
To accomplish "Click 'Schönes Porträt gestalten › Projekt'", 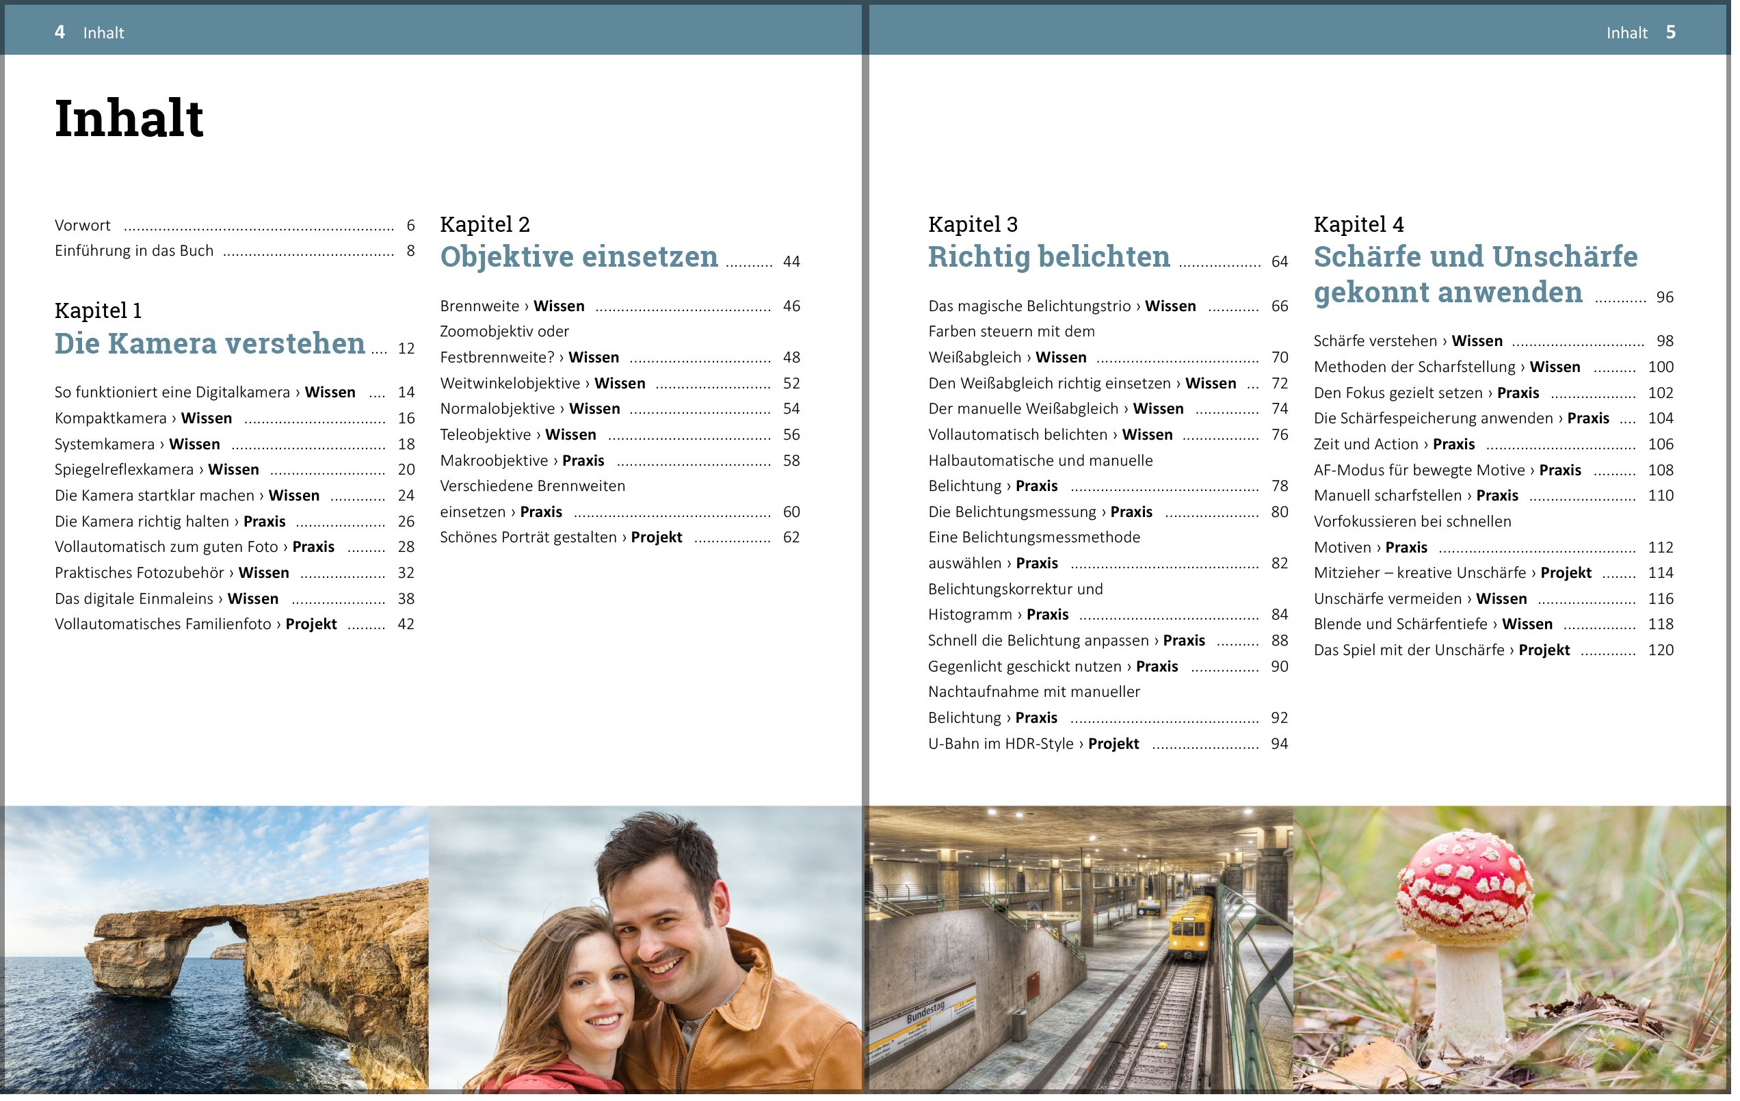I will pos(620,538).
